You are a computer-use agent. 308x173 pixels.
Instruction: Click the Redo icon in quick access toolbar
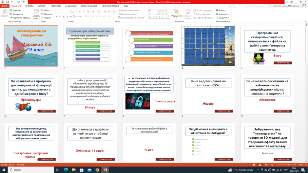click(18, 2)
